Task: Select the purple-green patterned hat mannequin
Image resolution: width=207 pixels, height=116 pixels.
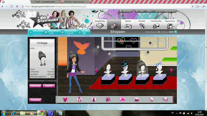Action: tap(125, 68)
